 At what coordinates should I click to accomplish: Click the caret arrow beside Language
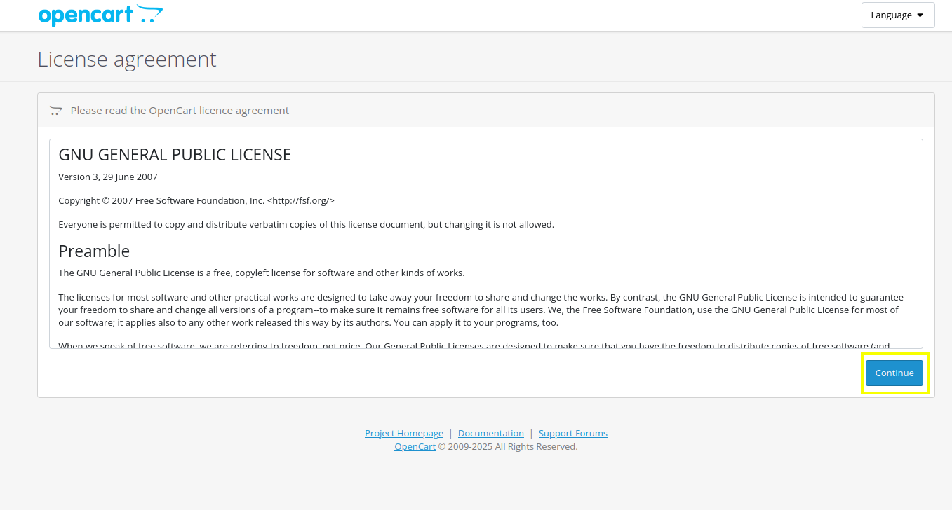(x=920, y=15)
